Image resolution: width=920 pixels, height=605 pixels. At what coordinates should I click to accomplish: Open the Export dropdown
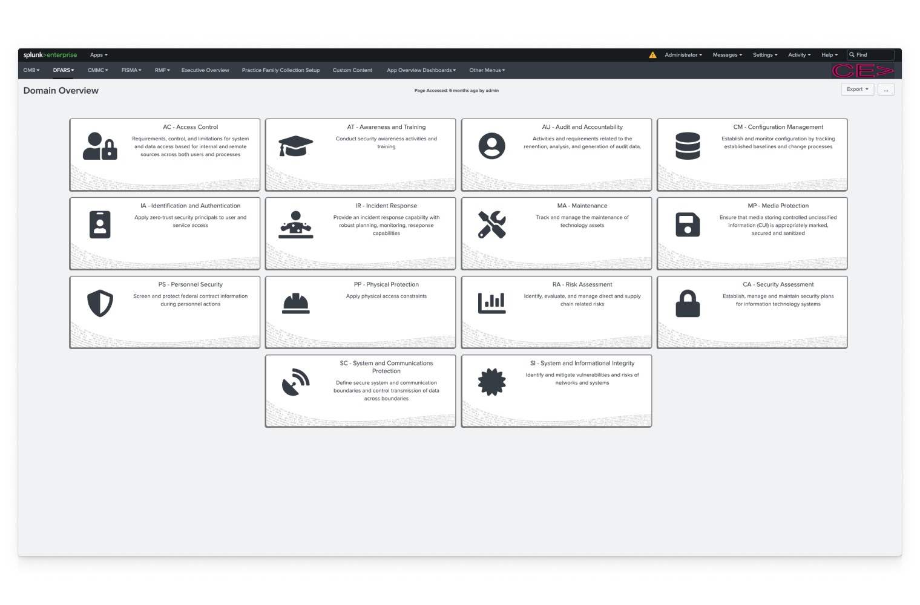pyautogui.click(x=857, y=90)
